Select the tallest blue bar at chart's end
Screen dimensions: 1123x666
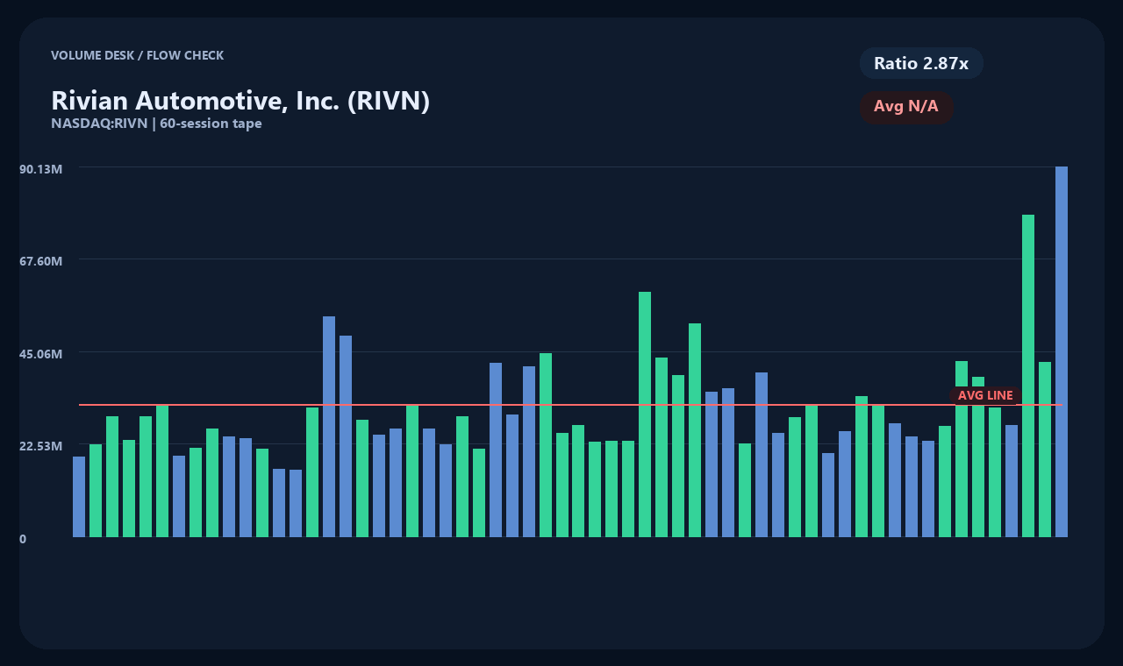click(x=1062, y=351)
